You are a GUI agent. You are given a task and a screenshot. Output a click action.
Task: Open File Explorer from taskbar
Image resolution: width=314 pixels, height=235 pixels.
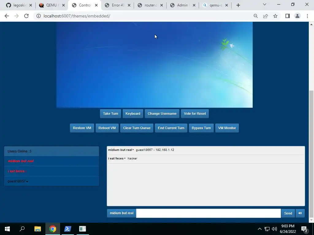tap(37, 229)
